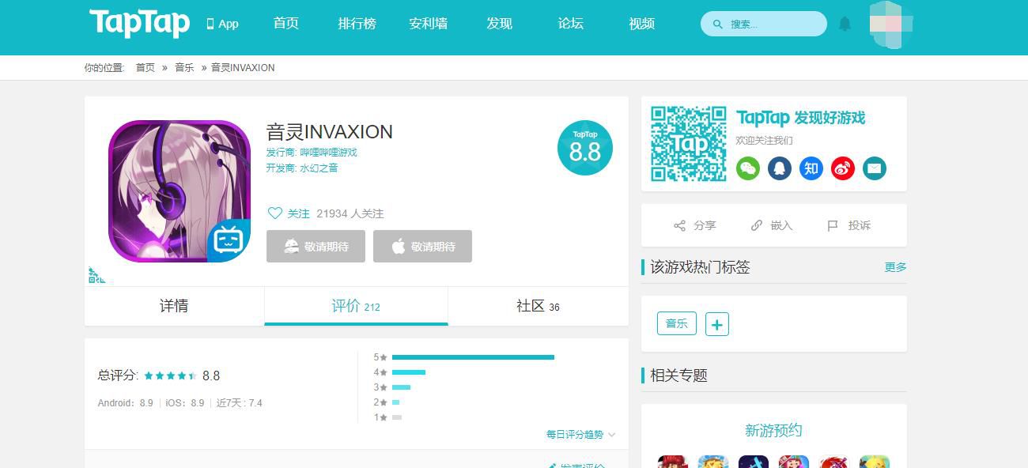Viewport: 1028px width, 468px height.
Task: Toggle the 关注 heart follow button
Action: [289, 213]
